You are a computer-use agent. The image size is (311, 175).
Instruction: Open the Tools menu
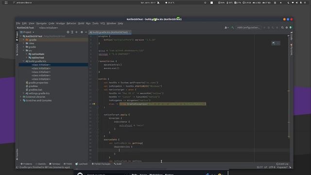tap(95, 23)
